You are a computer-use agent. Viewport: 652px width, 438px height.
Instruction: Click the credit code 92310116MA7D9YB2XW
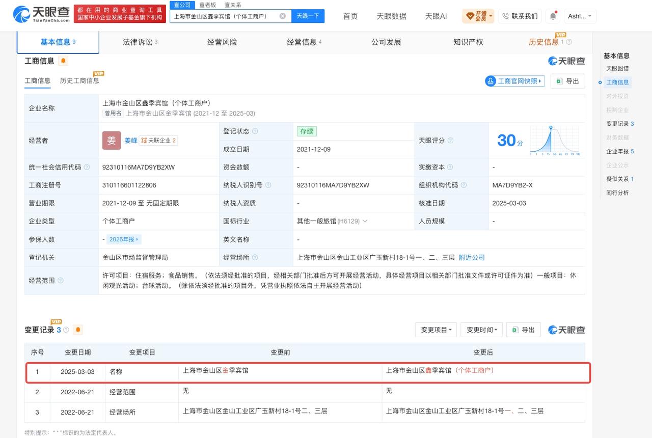point(138,167)
